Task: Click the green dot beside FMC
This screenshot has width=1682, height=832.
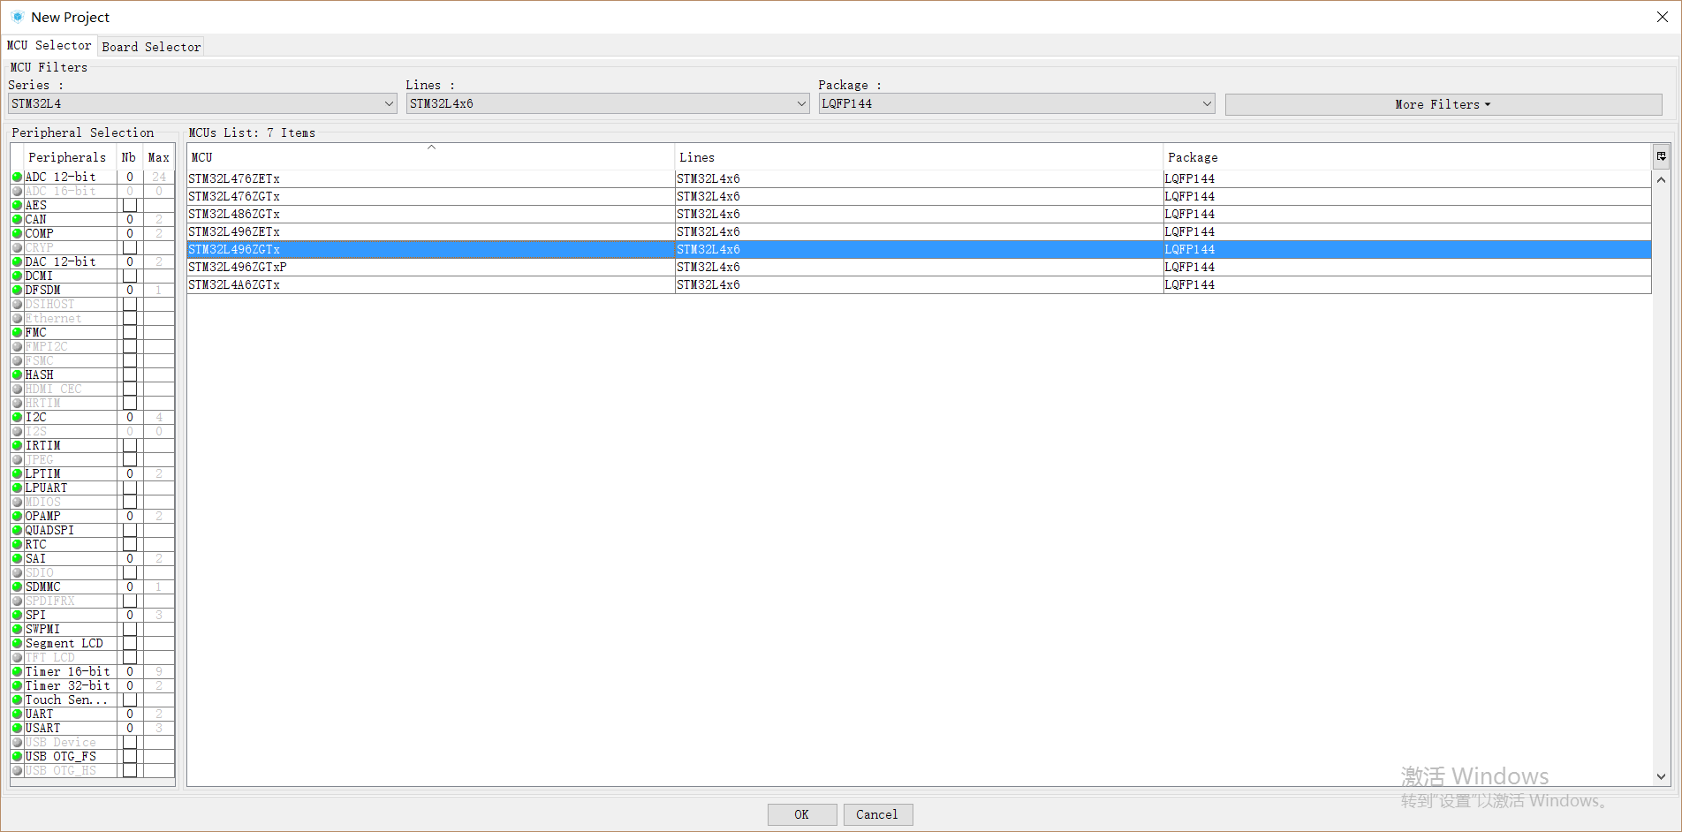Action: [x=17, y=332]
